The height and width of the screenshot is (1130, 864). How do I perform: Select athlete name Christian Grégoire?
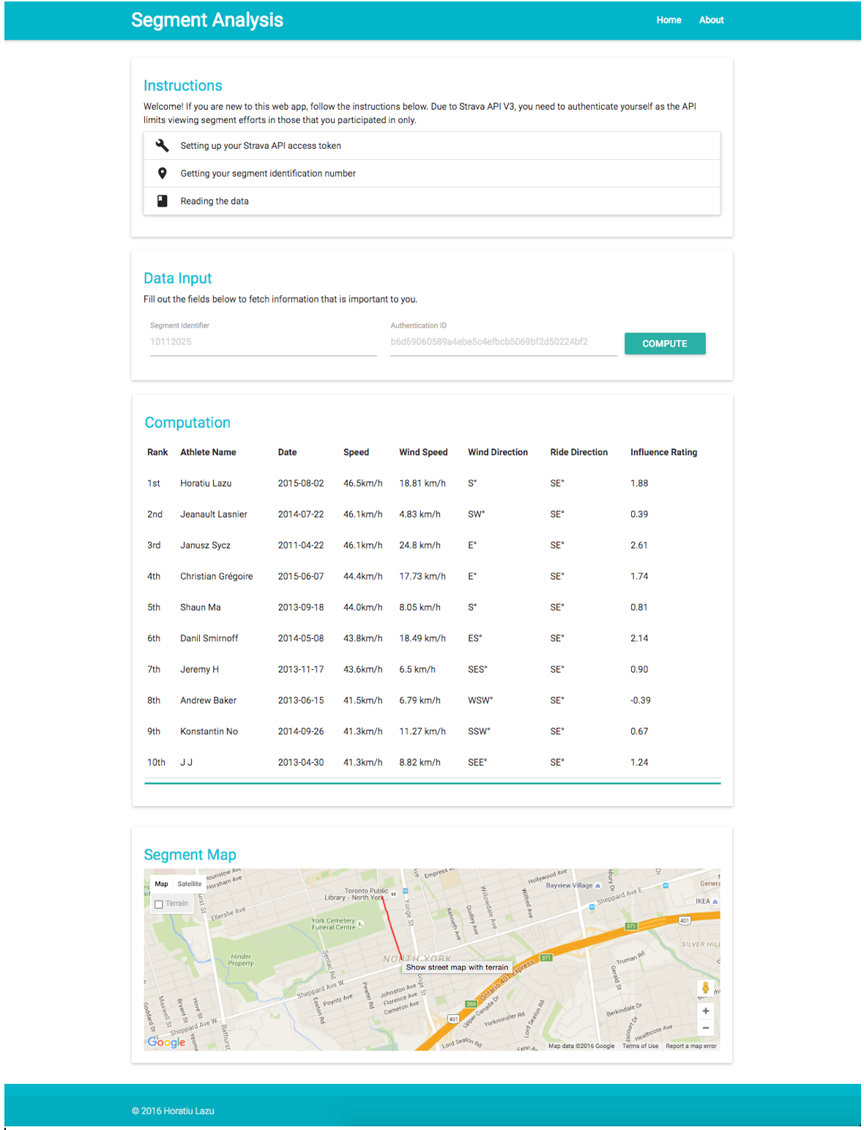tap(217, 577)
